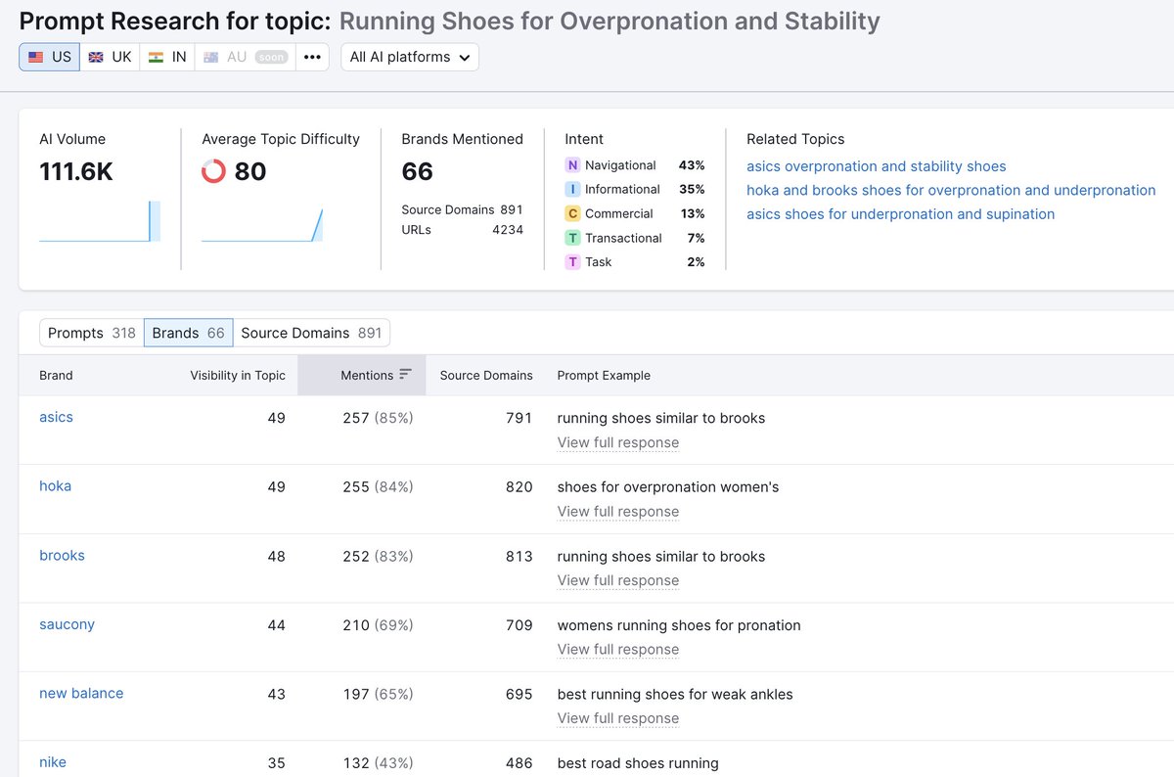Click the Commercial intent icon
Image resolution: width=1174 pixels, height=777 pixels.
click(572, 213)
